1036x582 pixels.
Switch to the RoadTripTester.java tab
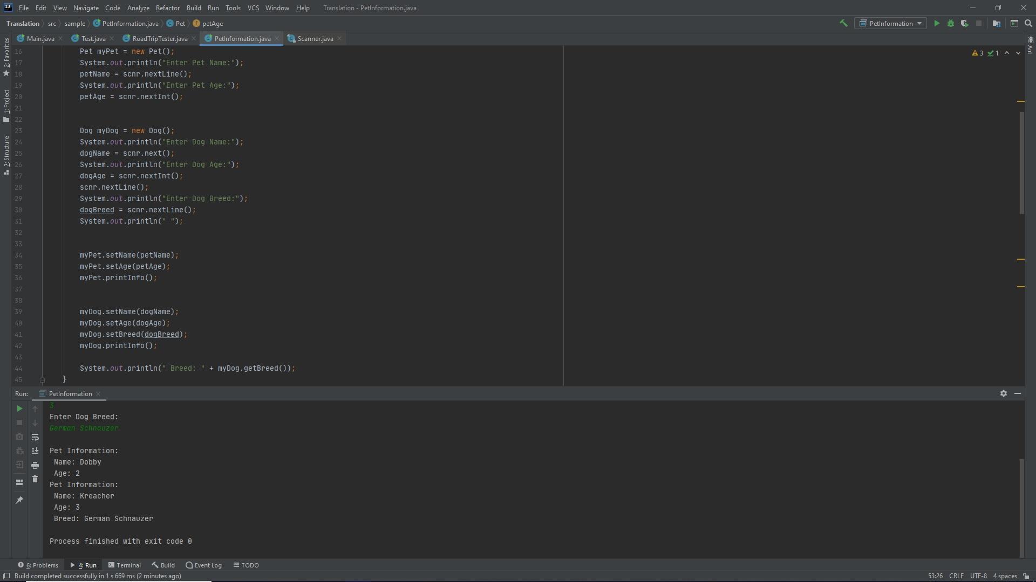pos(160,39)
